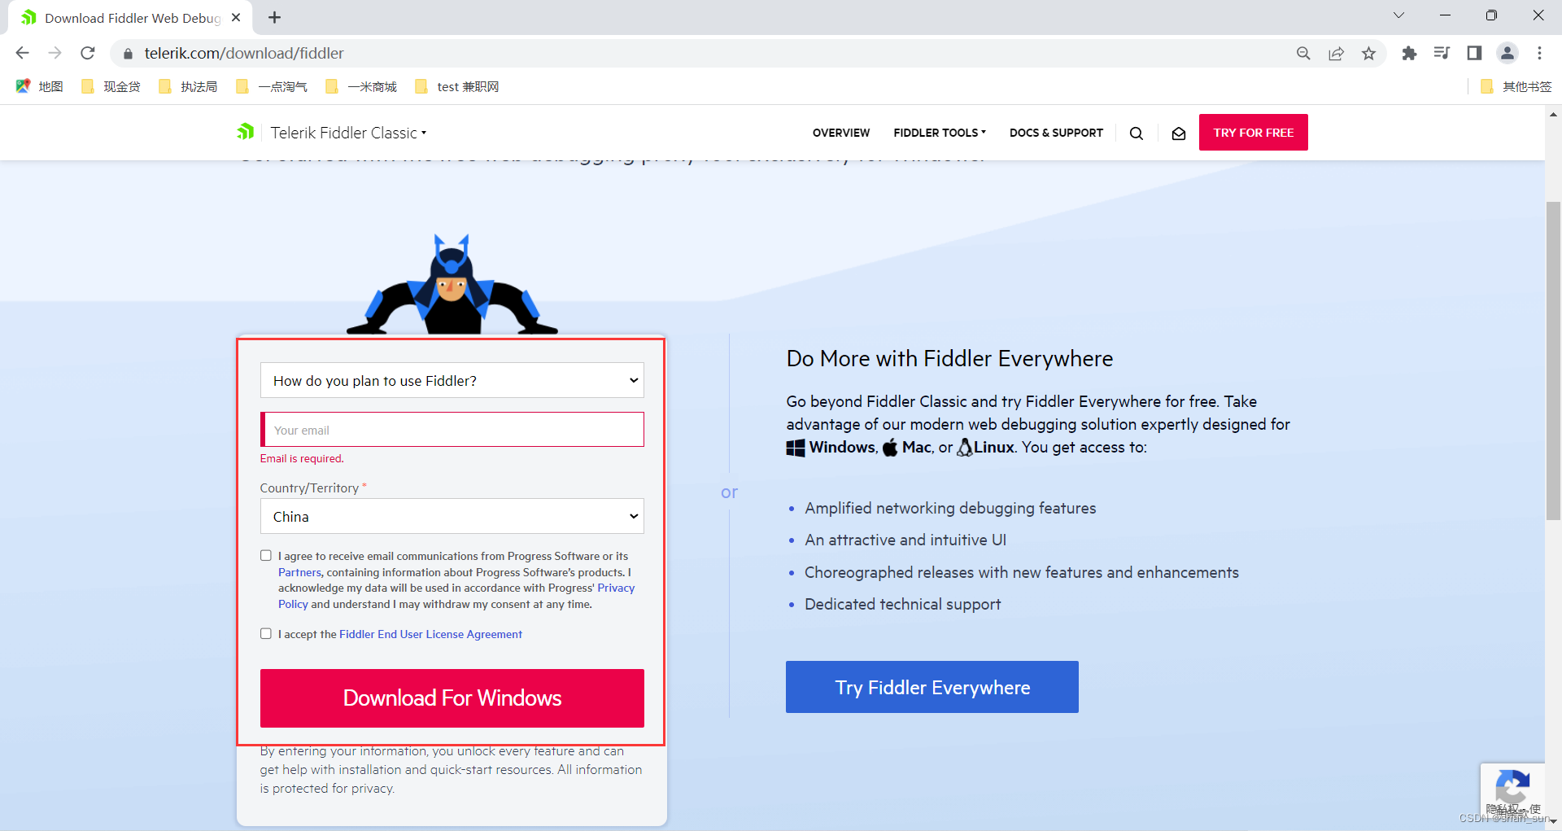1562x831 pixels.
Task: Open the 现金贷 bookmark folder
Action: pyautogui.click(x=111, y=86)
